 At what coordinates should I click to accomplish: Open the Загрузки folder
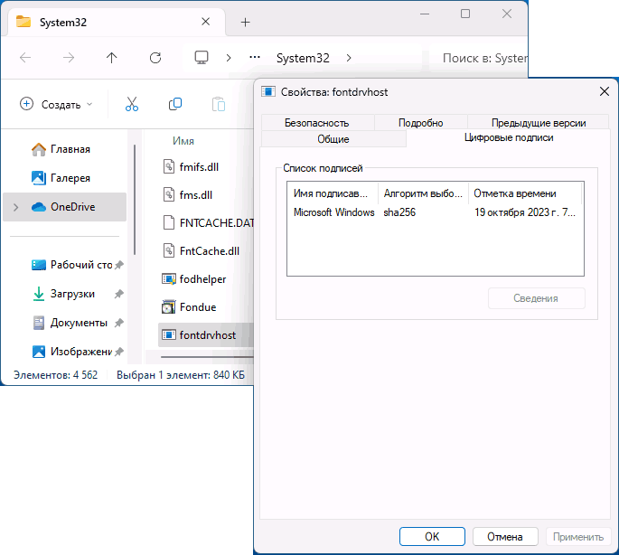tap(63, 294)
